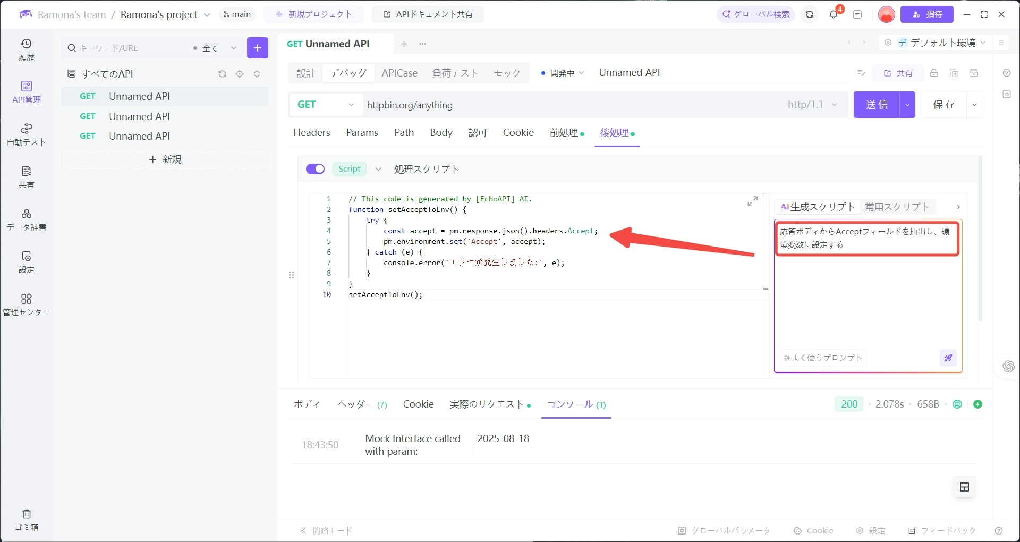Click the よく使うプロンプト button
The height and width of the screenshot is (542, 1020).
(x=822, y=358)
